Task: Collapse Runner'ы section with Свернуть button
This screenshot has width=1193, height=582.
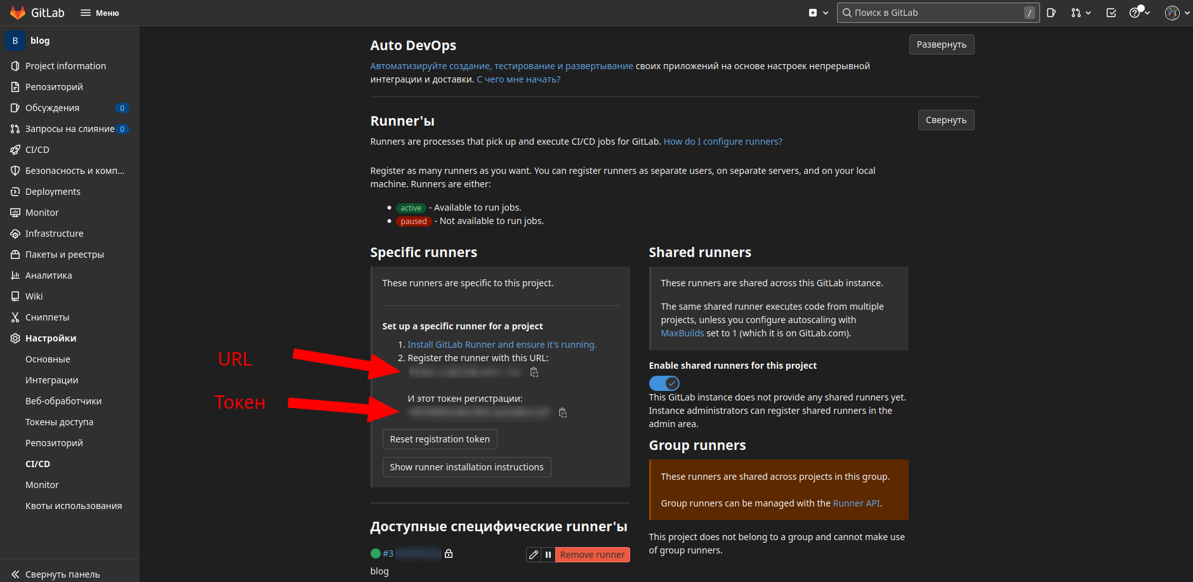Action: pos(946,120)
